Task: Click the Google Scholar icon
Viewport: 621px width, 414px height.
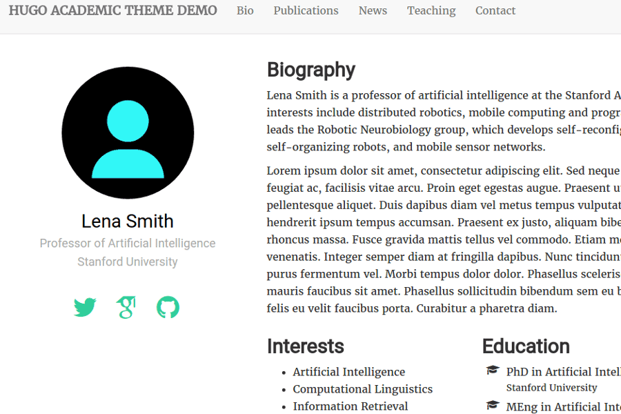Action: coord(126,307)
